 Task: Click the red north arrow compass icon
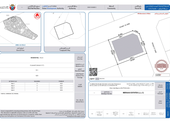pyautogui.click(x=37, y=16)
